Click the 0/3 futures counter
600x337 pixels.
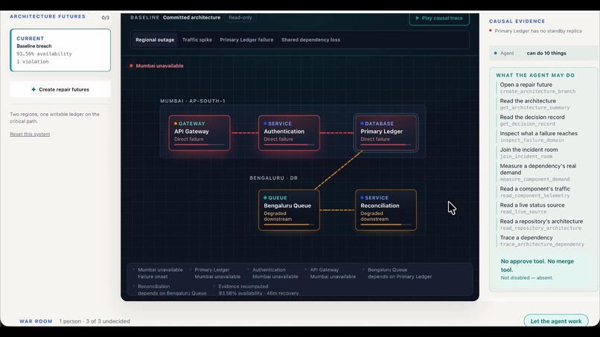[x=105, y=18]
